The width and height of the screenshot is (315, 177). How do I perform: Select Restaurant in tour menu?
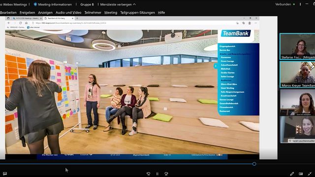tap(224, 111)
